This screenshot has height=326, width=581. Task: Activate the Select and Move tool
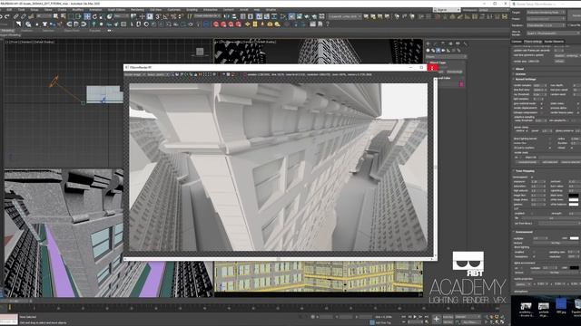[87, 16]
